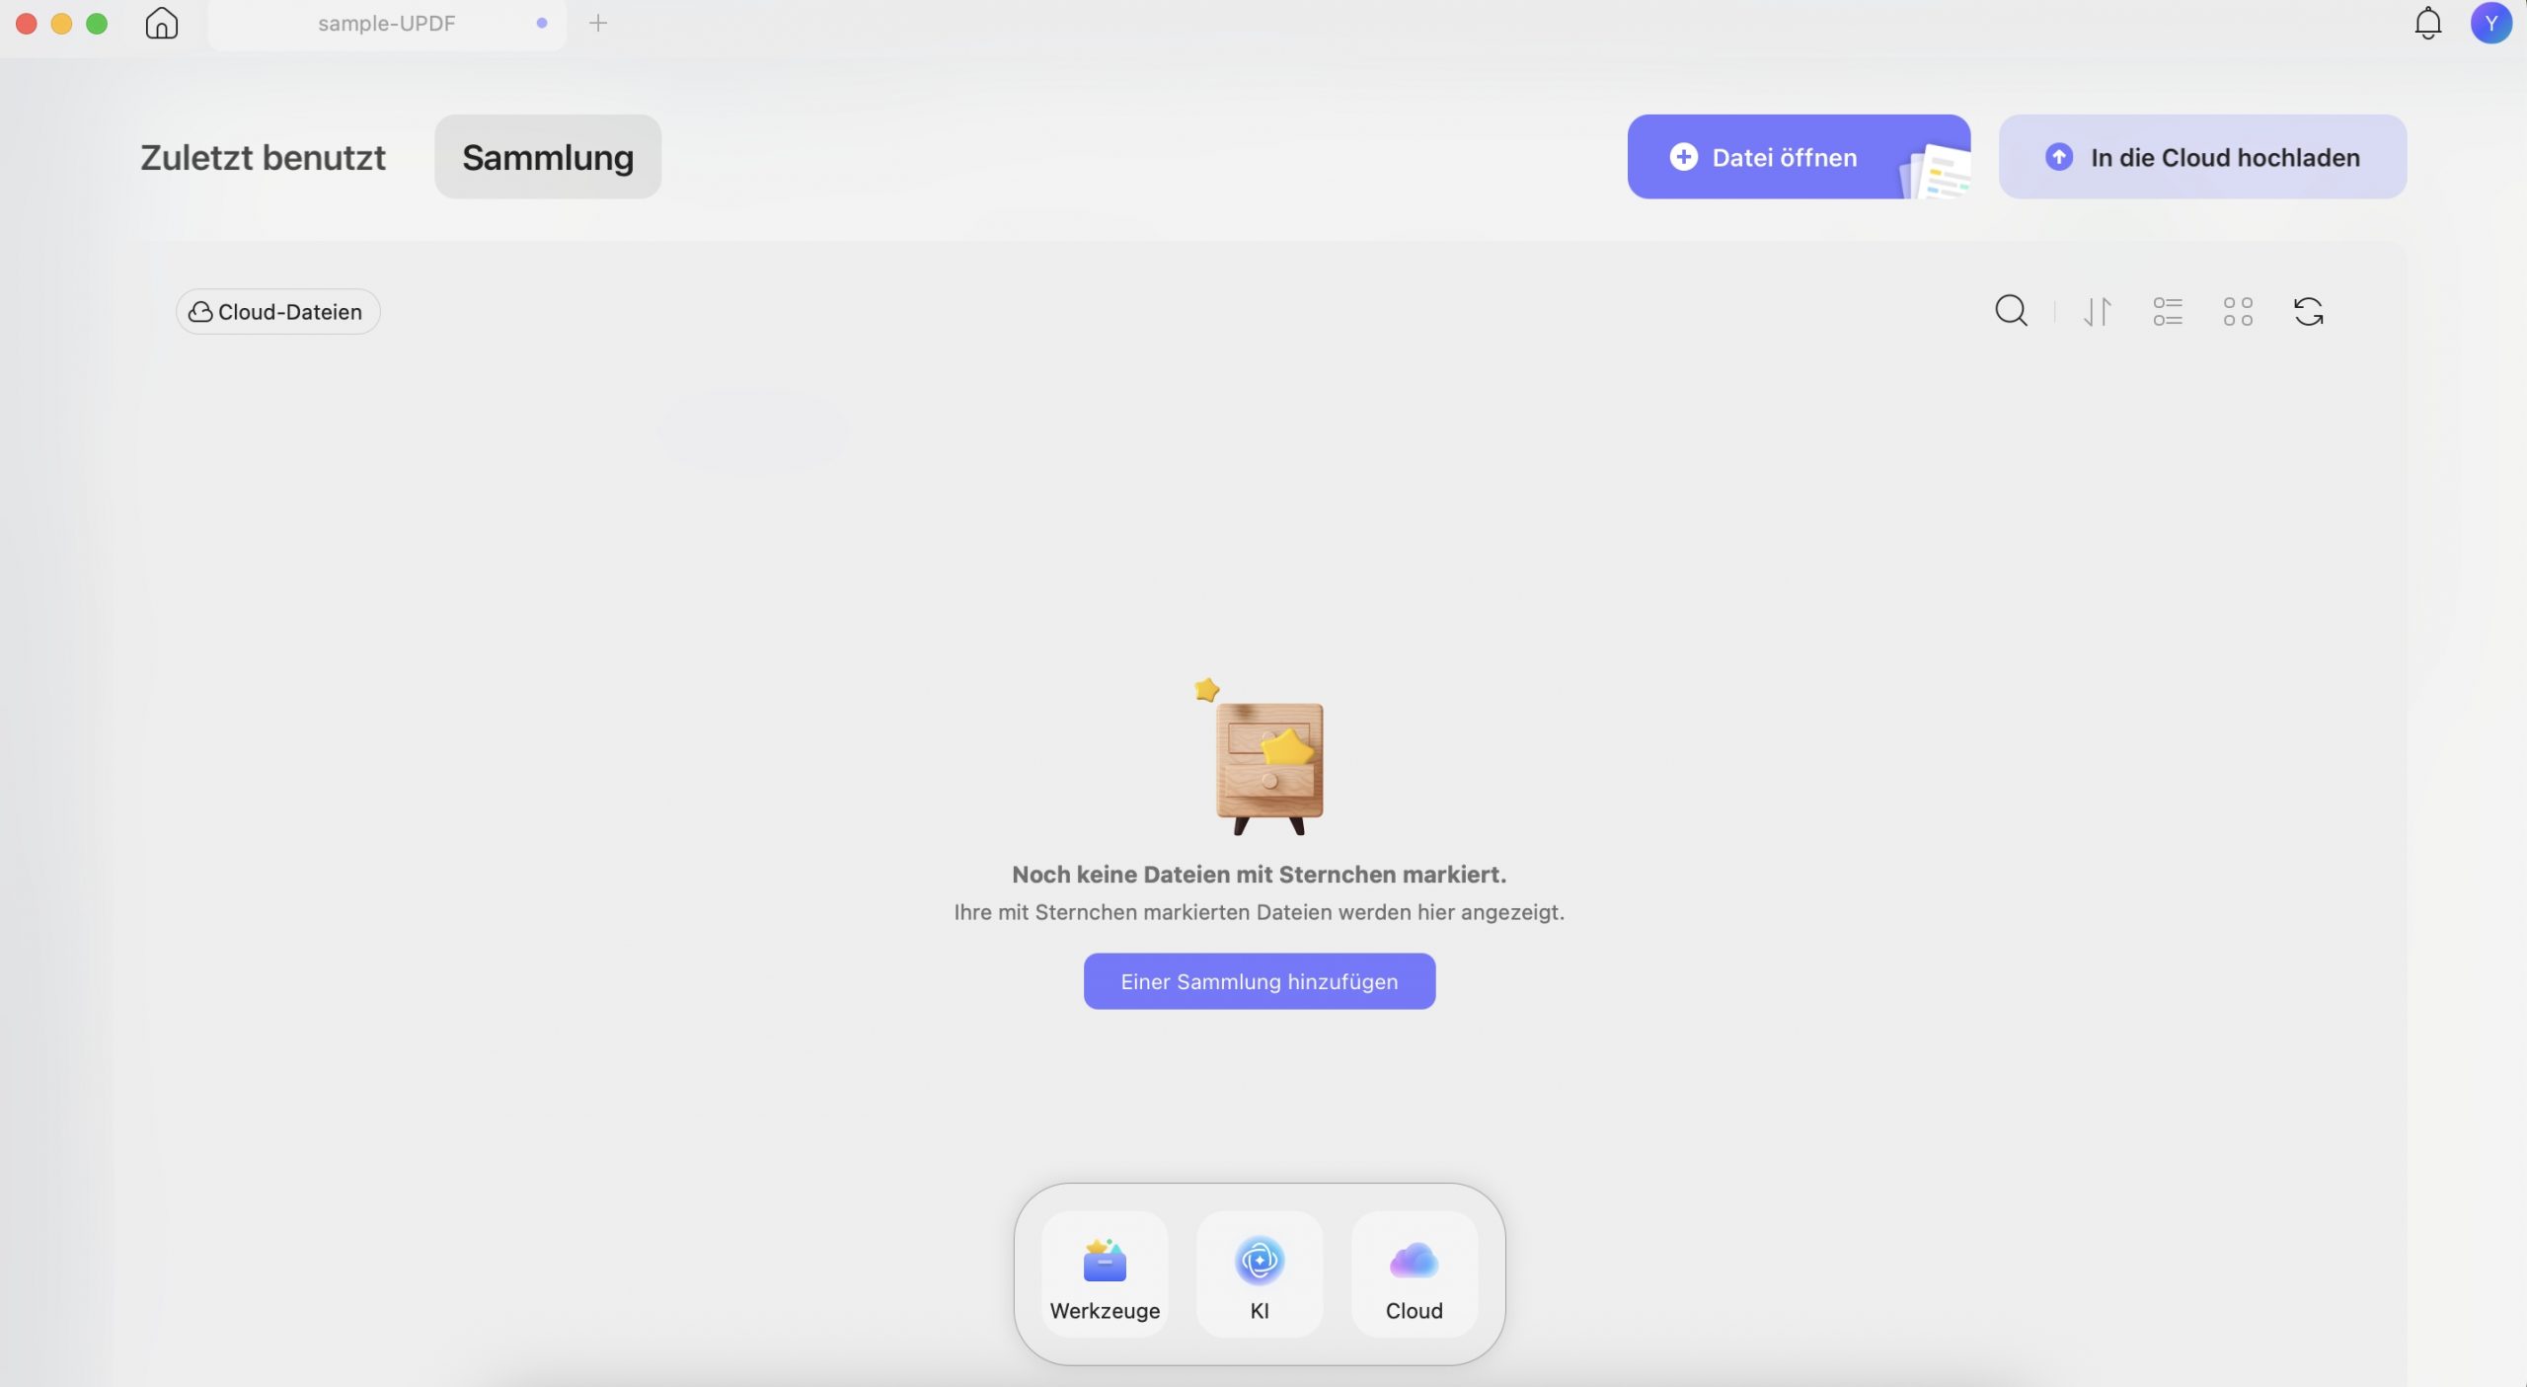Minimize the window with yellow button
This screenshot has width=2527, height=1387.
(x=61, y=23)
